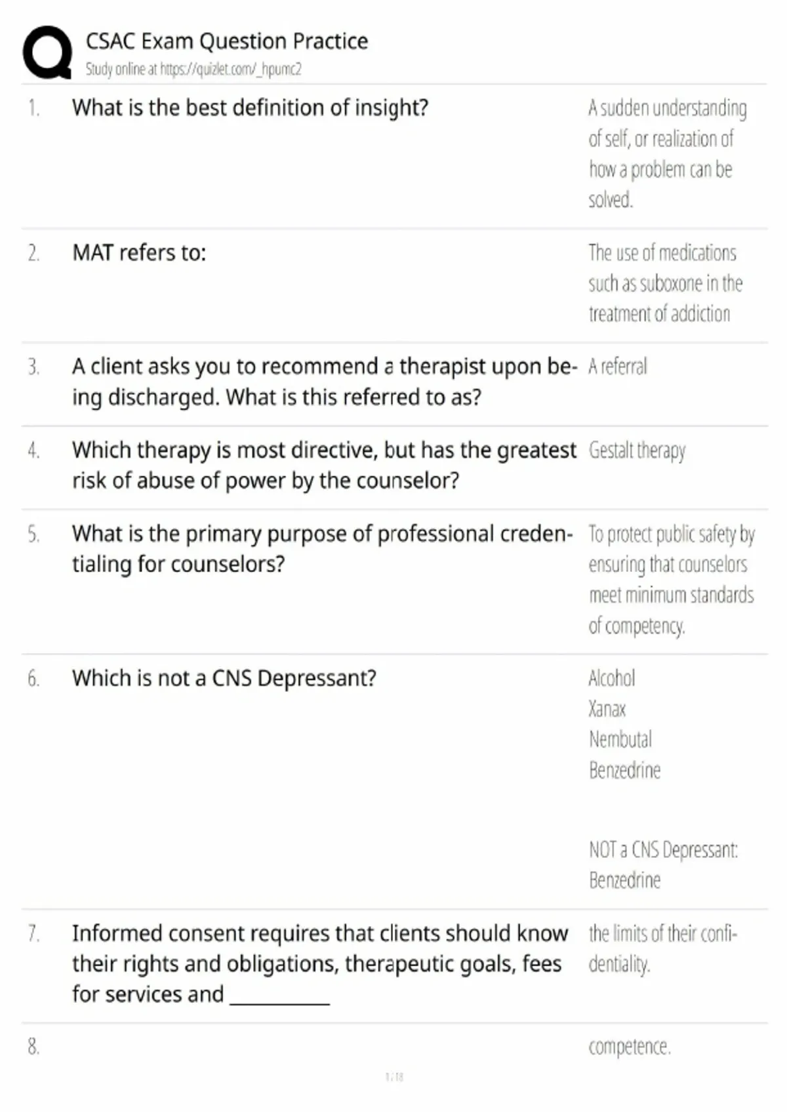
Task: Select question 1 about insight definition
Action: [x=250, y=108]
